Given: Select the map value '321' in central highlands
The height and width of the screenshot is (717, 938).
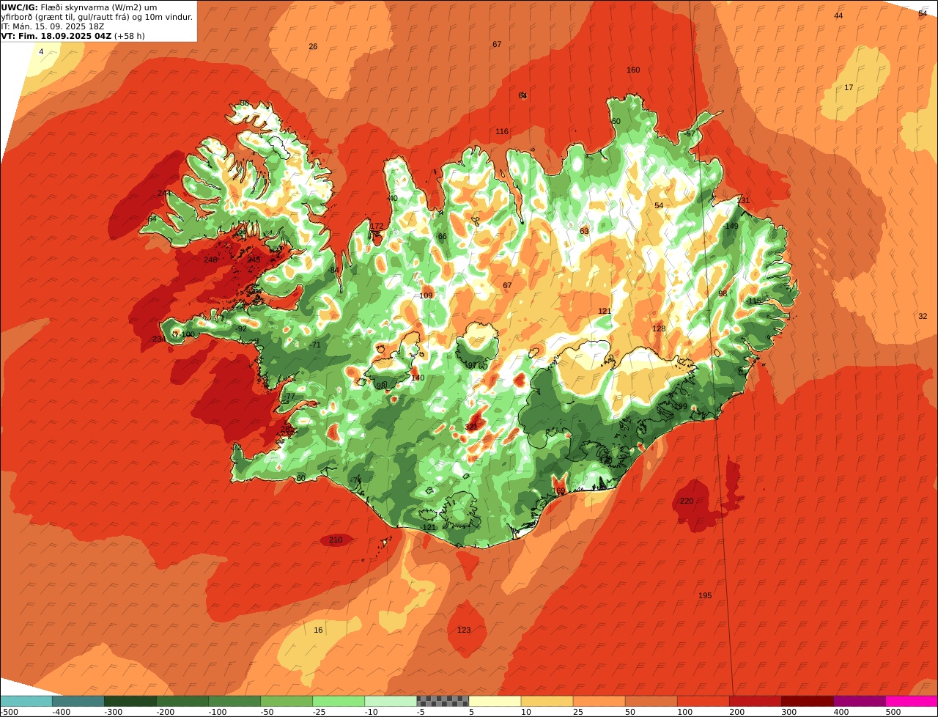Looking at the screenshot, I should 471,427.
